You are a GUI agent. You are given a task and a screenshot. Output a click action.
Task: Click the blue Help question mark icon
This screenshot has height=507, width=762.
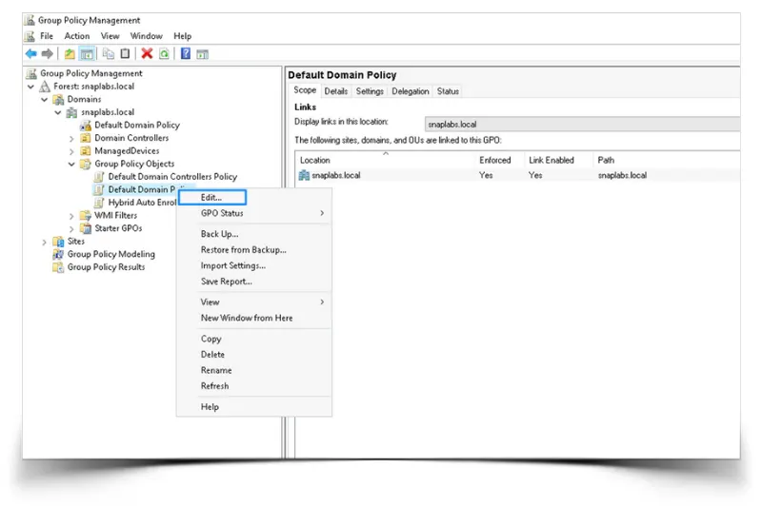tap(186, 54)
